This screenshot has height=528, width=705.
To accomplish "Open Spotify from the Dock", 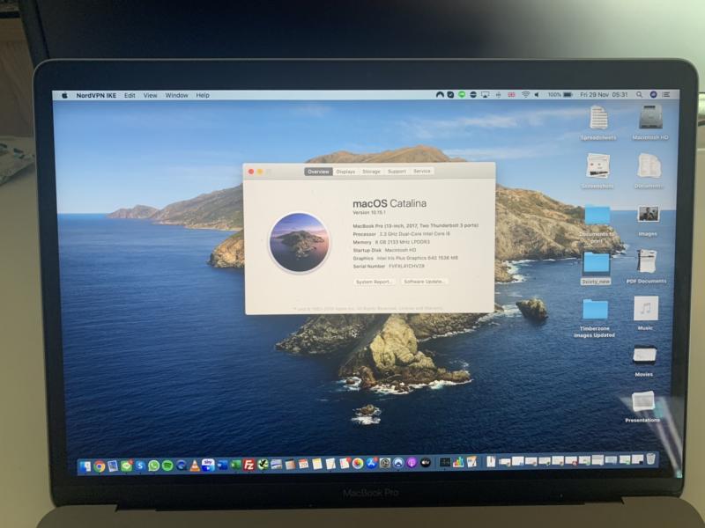I will pyautogui.click(x=167, y=466).
